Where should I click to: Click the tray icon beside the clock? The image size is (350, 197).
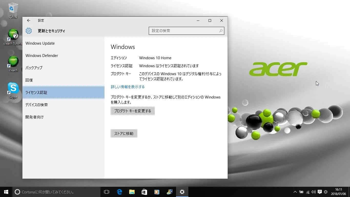(326, 192)
